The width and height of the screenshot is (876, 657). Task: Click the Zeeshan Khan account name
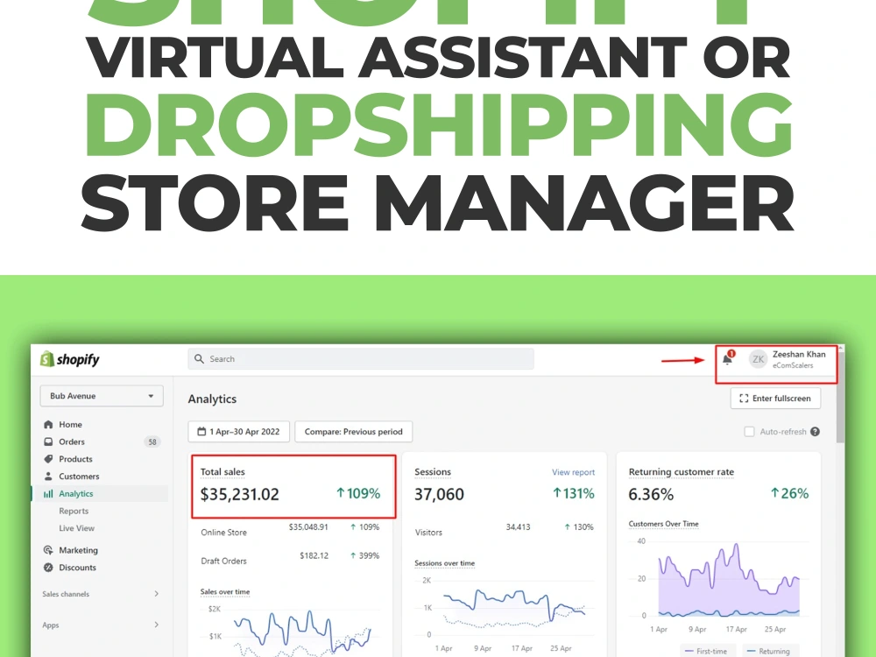tap(799, 354)
